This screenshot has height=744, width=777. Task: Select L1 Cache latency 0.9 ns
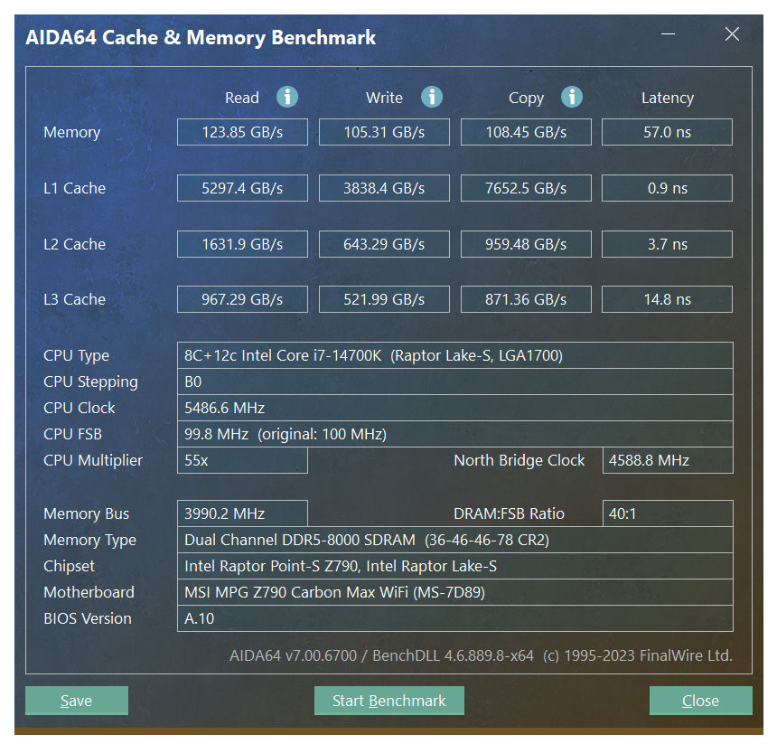click(667, 188)
